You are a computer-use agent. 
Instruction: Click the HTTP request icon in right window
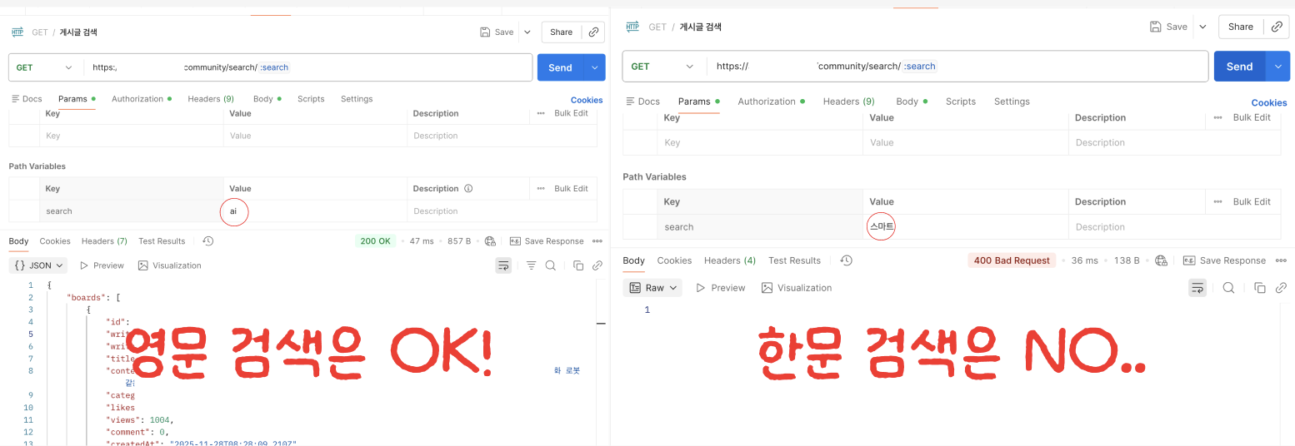click(632, 27)
